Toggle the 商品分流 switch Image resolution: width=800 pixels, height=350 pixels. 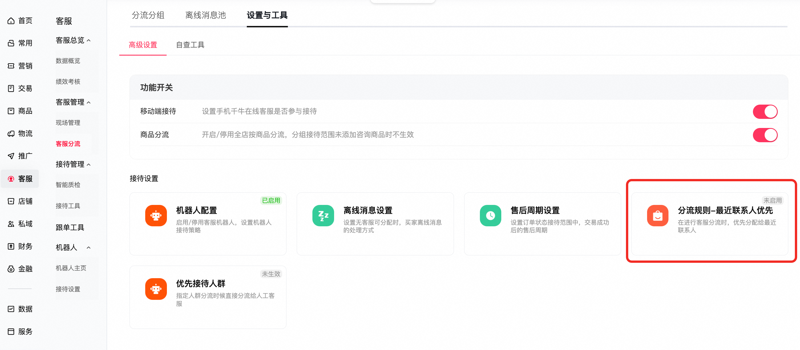(x=765, y=135)
